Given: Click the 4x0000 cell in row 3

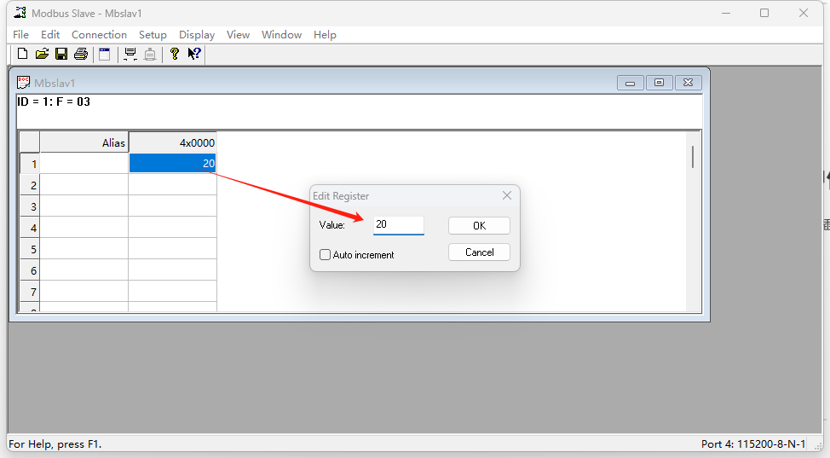Looking at the screenshot, I should pyautogui.click(x=173, y=206).
